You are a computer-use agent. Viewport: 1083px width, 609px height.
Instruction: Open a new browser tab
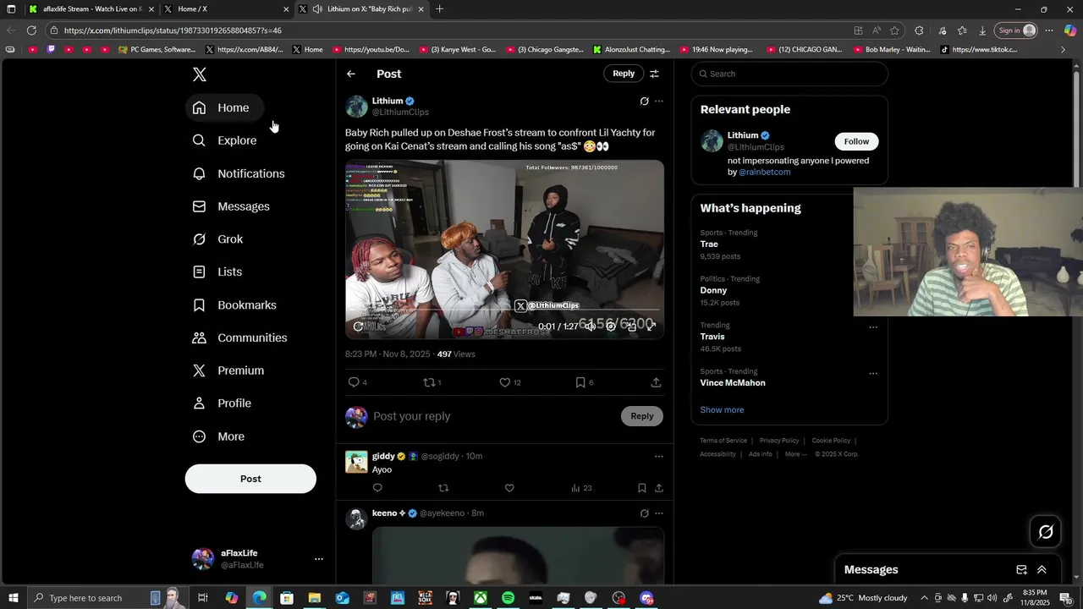439,9
